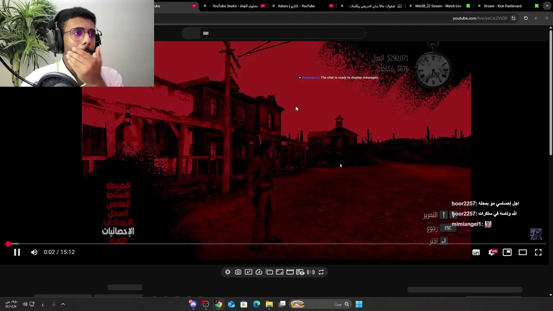Viewport: 553px width, 311px height.
Task: Open File Explorer from taskbar
Action: pyautogui.click(x=269, y=304)
